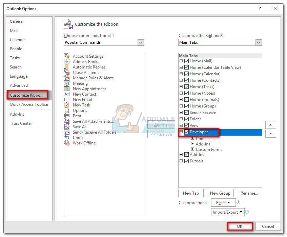Select Quick Access Toolbar category
Image resolution: width=287 pixels, height=237 pixels.
pyautogui.click(x=29, y=104)
